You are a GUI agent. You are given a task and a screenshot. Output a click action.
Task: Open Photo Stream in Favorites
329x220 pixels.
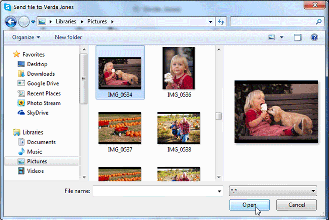44,103
